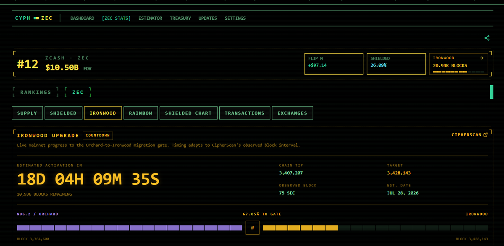
Task: Select the ZEC bracket tab
Action: pos(78,92)
